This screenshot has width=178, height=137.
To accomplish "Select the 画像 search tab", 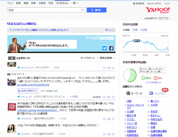I will pos(18,3).
